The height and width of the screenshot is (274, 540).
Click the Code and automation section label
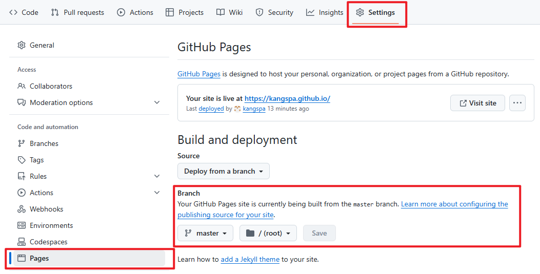pyautogui.click(x=48, y=127)
